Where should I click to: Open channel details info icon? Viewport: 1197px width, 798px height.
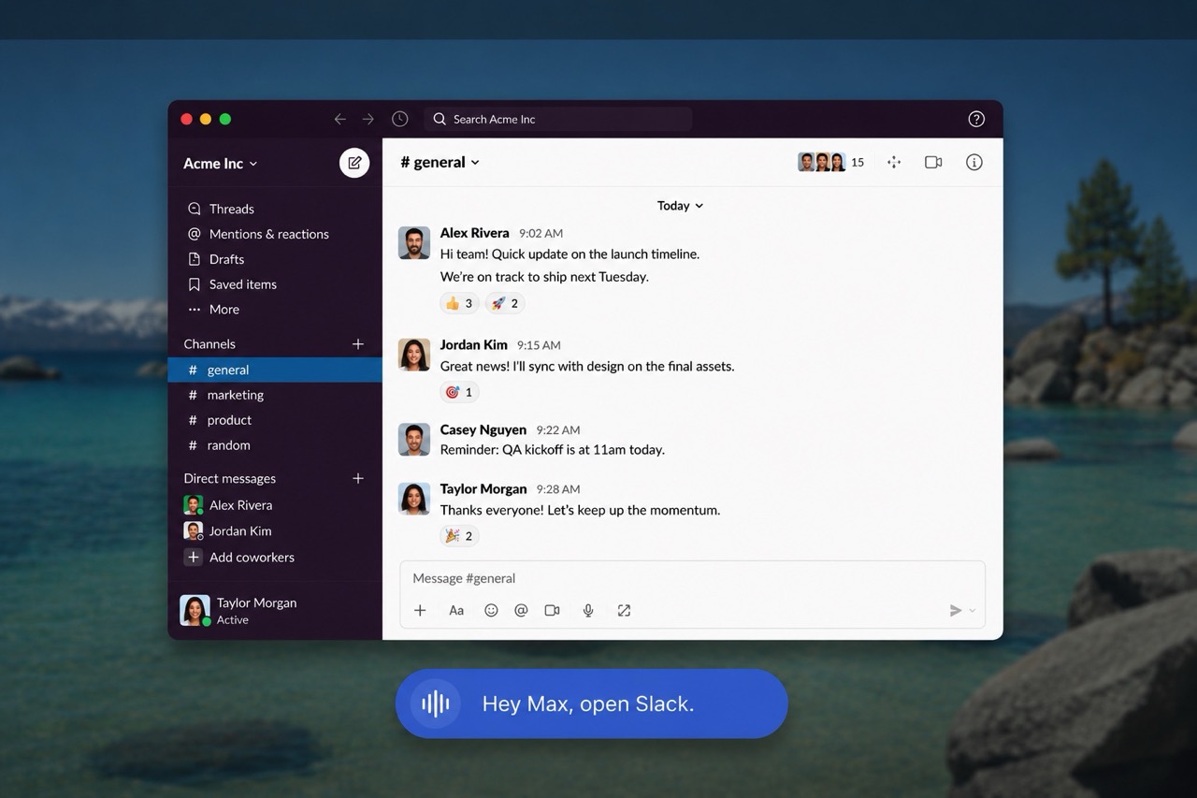(974, 162)
